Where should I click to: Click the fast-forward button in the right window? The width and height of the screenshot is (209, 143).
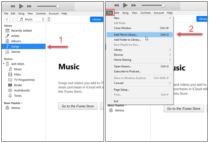point(134,5)
